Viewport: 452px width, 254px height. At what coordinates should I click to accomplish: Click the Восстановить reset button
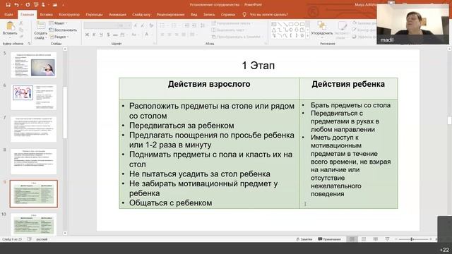[x=63, y=30]
